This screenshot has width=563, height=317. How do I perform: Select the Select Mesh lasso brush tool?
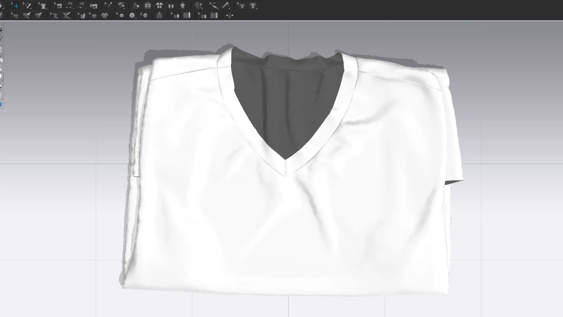(x=28, y=6)
